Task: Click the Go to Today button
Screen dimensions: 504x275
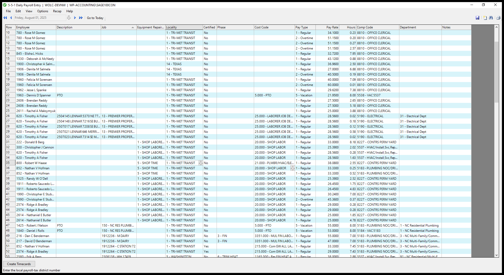Action: click(95, 18)
